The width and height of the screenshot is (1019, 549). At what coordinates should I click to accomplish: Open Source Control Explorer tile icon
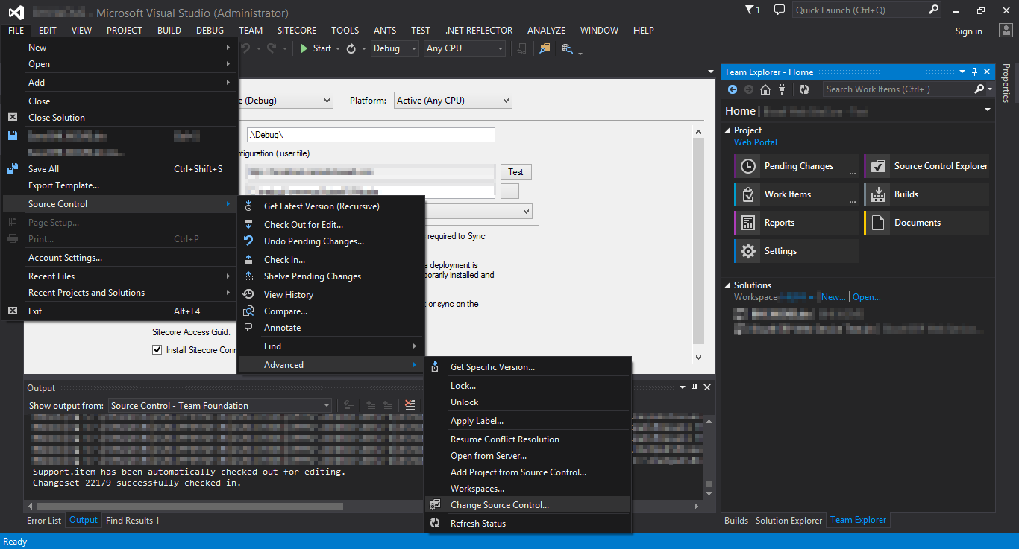878,166
